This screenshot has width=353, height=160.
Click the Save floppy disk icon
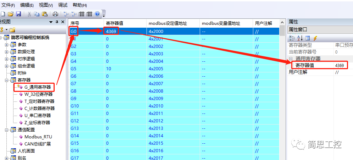click(18, 14)
